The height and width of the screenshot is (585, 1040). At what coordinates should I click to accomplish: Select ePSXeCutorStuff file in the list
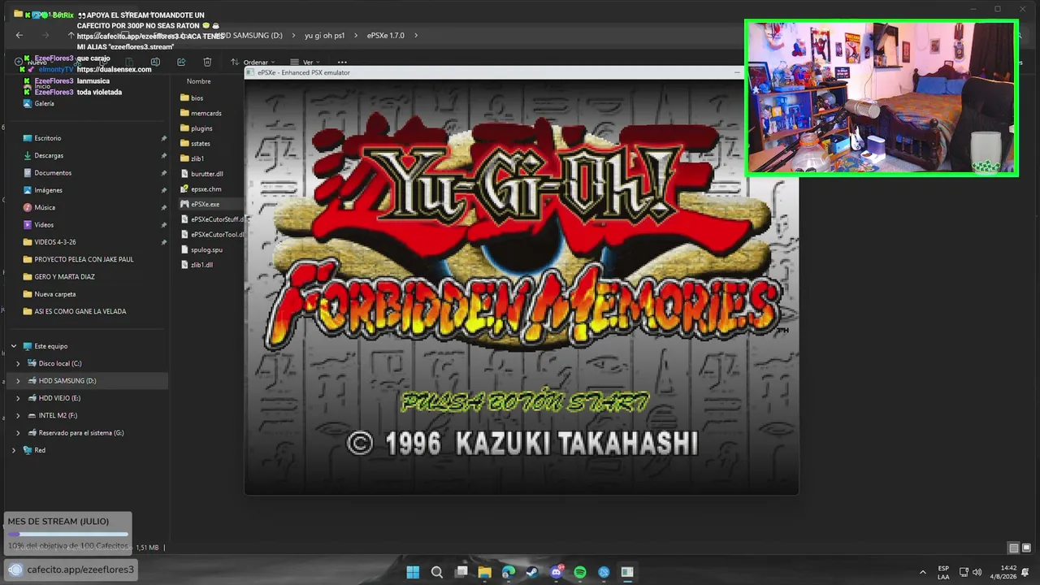coord(212,219)
